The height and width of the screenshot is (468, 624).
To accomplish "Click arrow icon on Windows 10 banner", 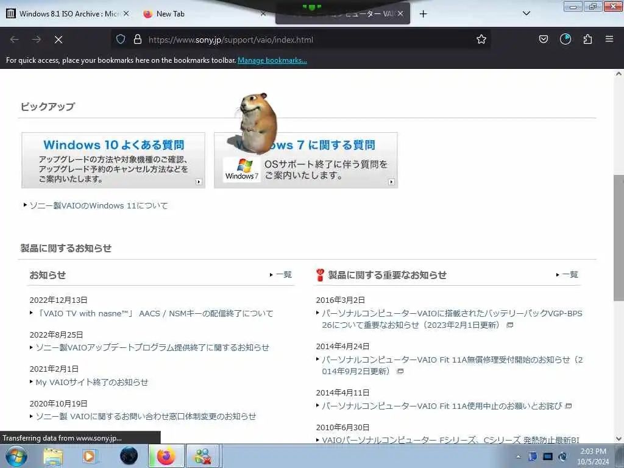I will click(x=199, y=182).
